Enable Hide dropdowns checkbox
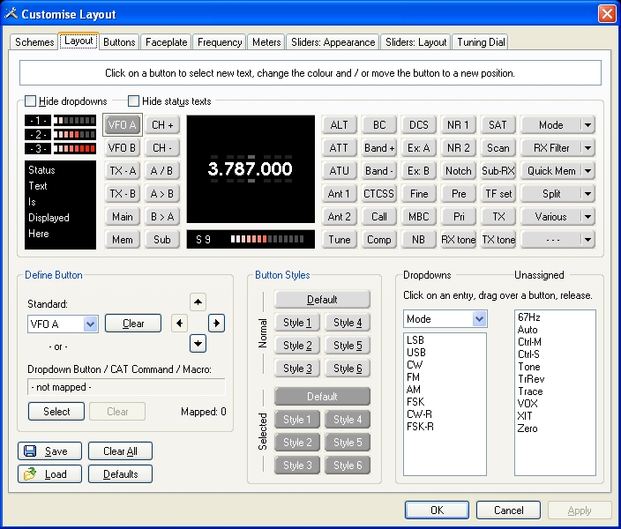This screenshot has width=621, height=529. coord(31,101)
